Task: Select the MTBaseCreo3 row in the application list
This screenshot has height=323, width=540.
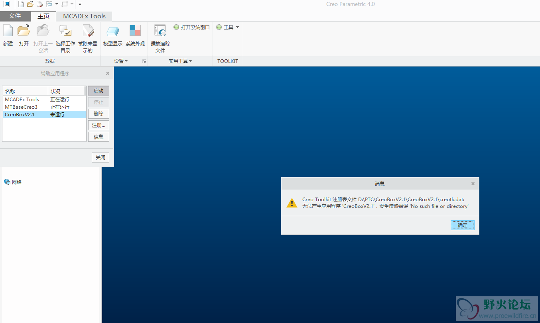Action: point(44,107)
